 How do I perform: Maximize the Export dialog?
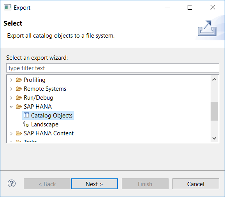point(190,7)
